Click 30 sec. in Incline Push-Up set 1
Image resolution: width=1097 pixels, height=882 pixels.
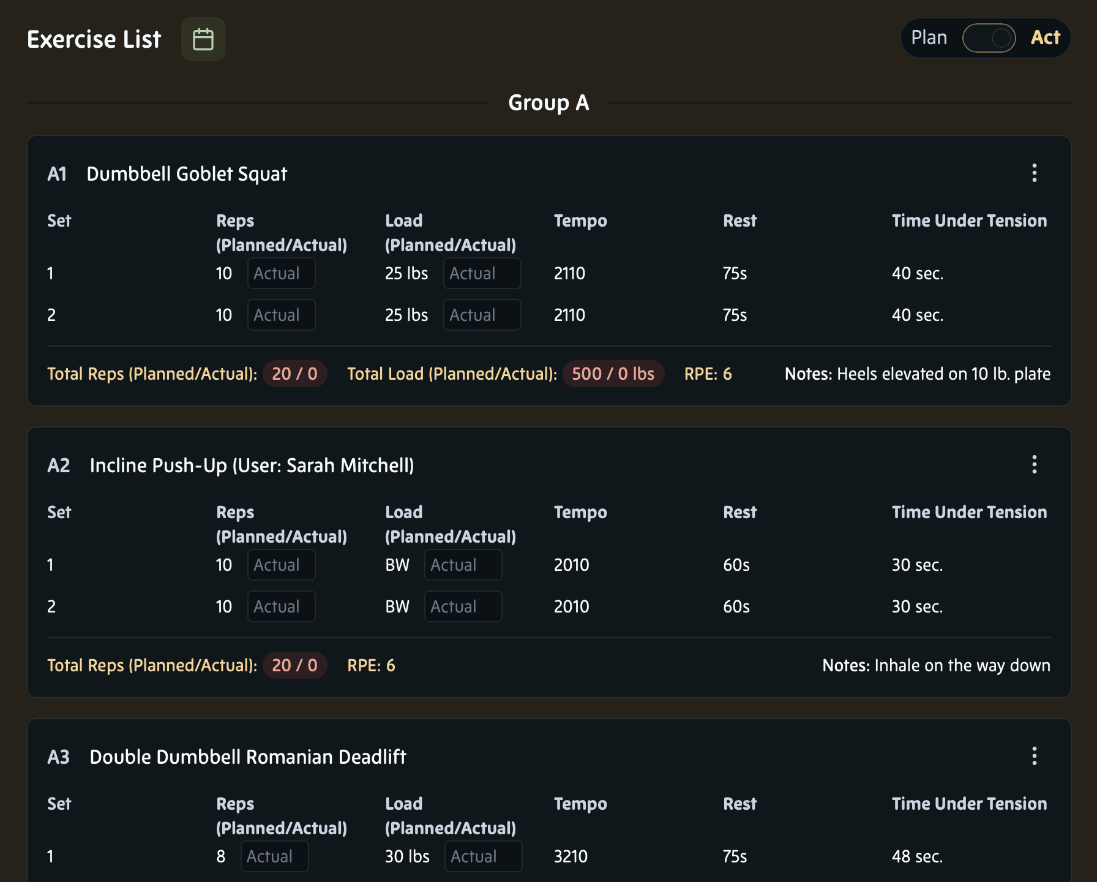(x=917, y=565)
